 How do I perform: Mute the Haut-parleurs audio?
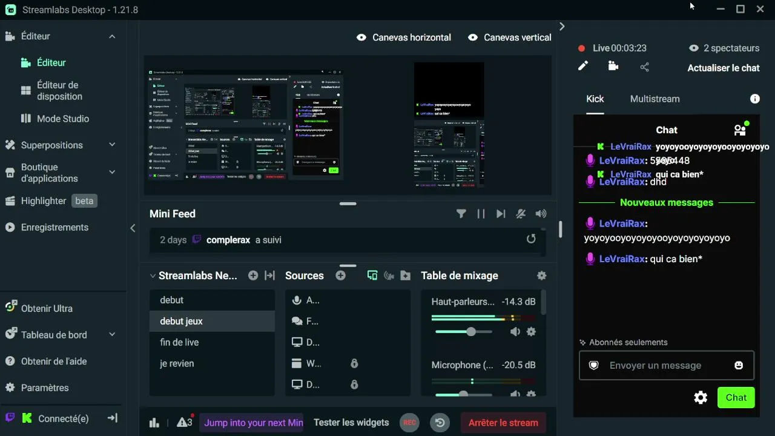[515, 332]
